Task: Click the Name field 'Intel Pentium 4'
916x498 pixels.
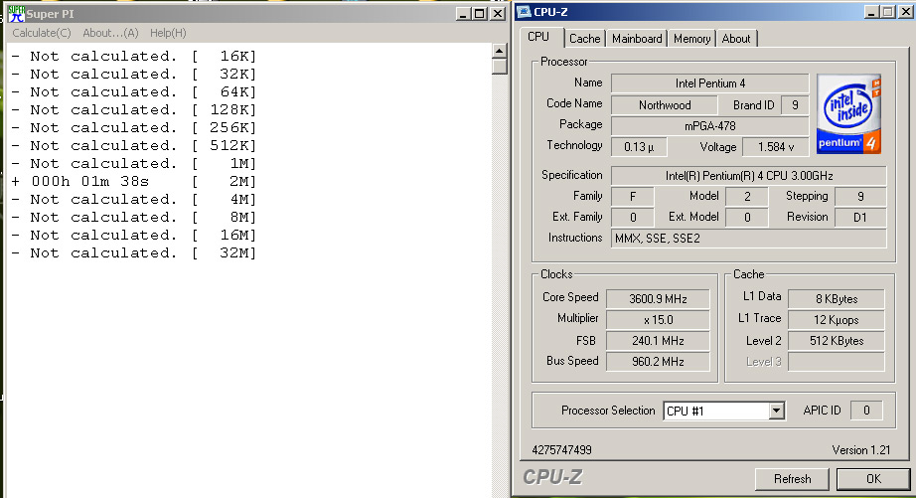Action: 709,83
